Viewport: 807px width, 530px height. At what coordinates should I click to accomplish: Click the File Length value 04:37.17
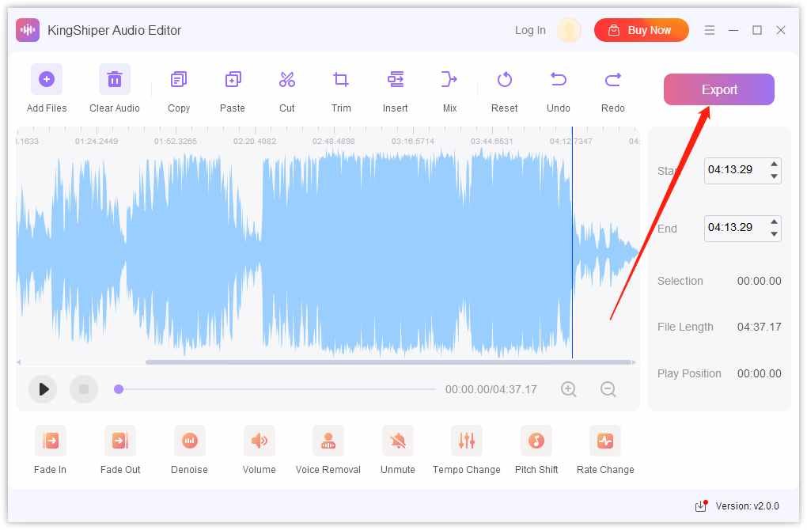[760, 327]
